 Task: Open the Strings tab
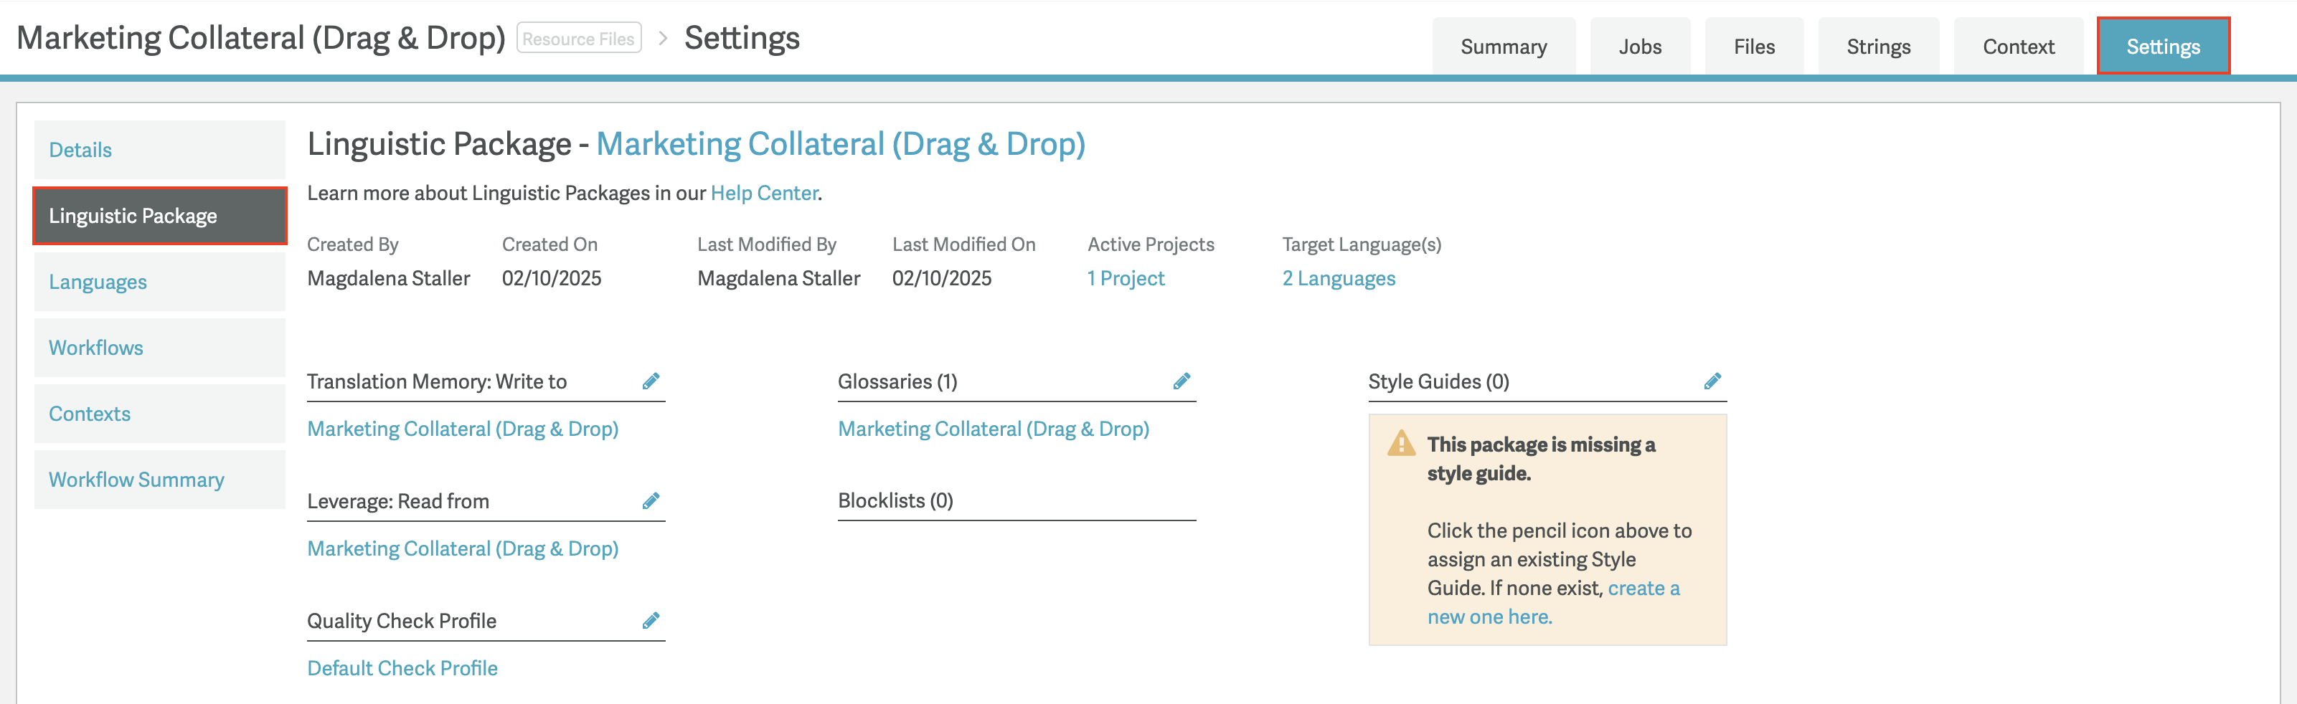[x=1878, y=47]
